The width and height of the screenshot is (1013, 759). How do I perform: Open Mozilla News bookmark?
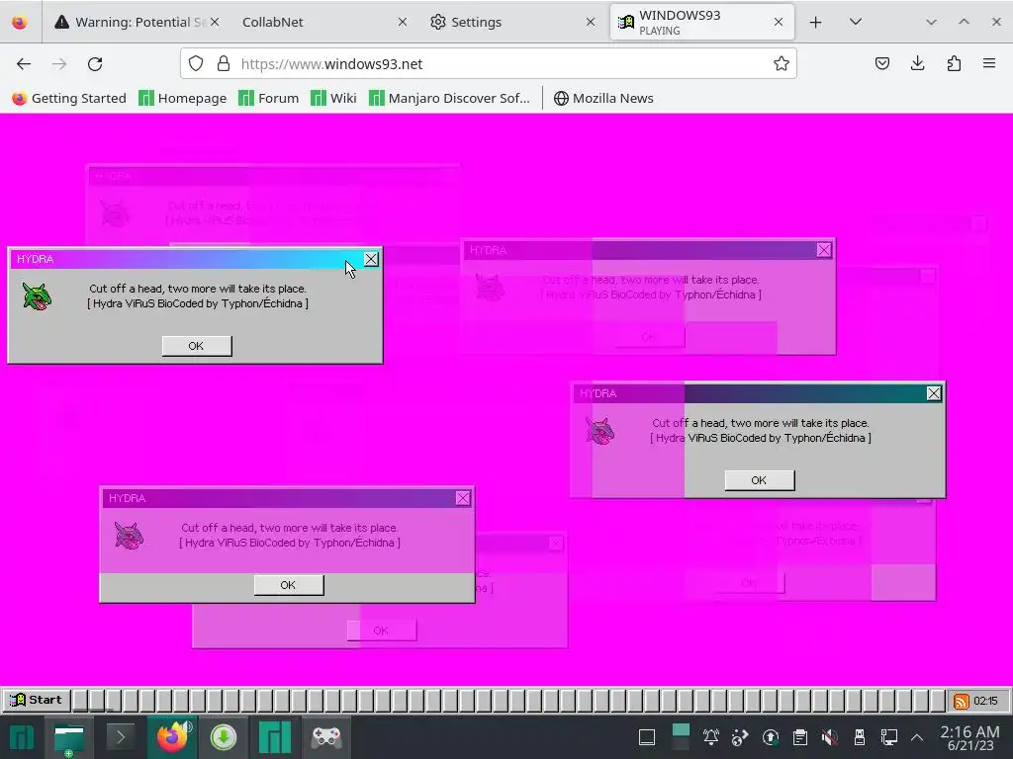pos(604,98)
